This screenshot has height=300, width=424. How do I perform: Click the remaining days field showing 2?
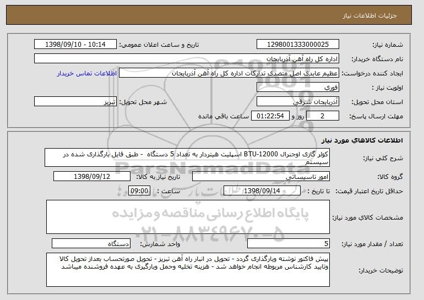point(322,116)
